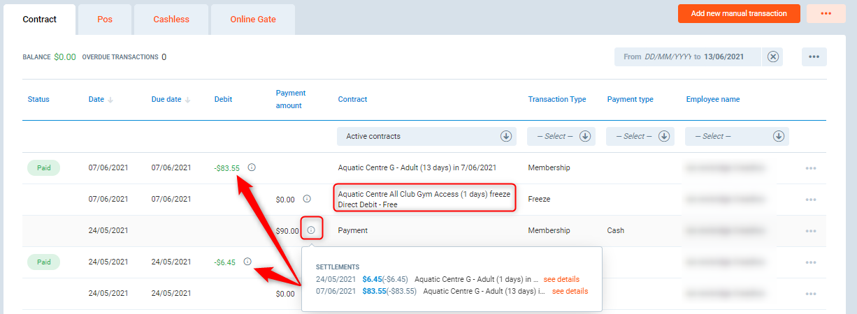Switch to the Cashless tab
The width and height of the screenshot is (857, 314).
(171, 20)
